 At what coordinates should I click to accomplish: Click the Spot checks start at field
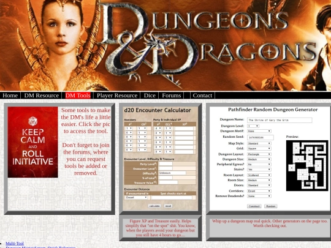pyautogui.click(x=172, y=197)
